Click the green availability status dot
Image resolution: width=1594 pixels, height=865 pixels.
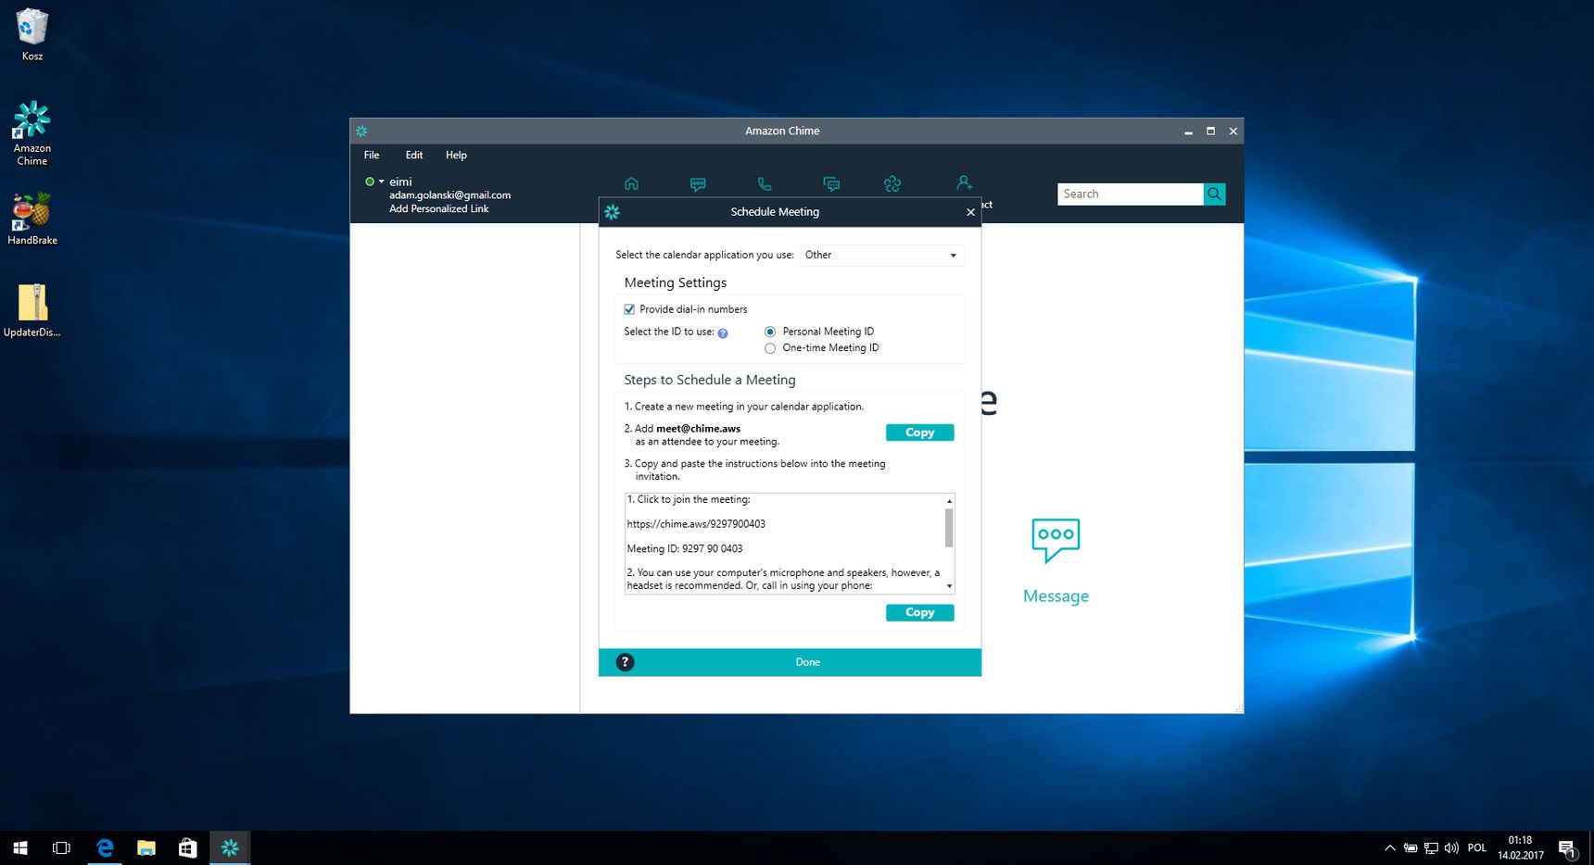point(370,182)
